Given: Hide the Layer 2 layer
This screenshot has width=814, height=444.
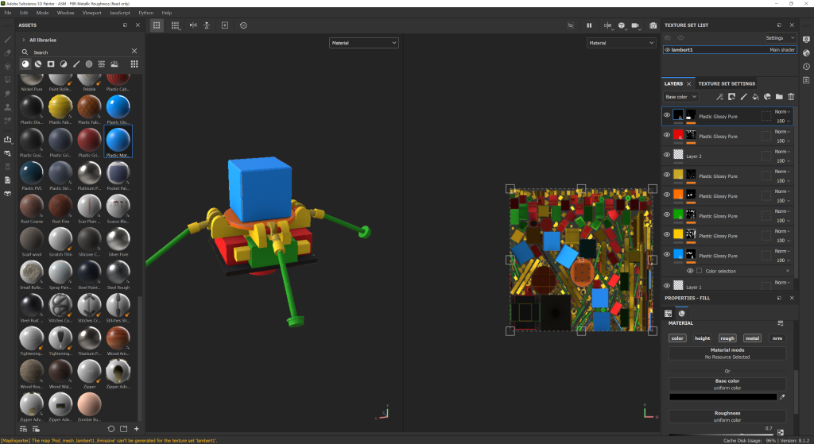Looking at the screenshot, I should click(667, 156).
